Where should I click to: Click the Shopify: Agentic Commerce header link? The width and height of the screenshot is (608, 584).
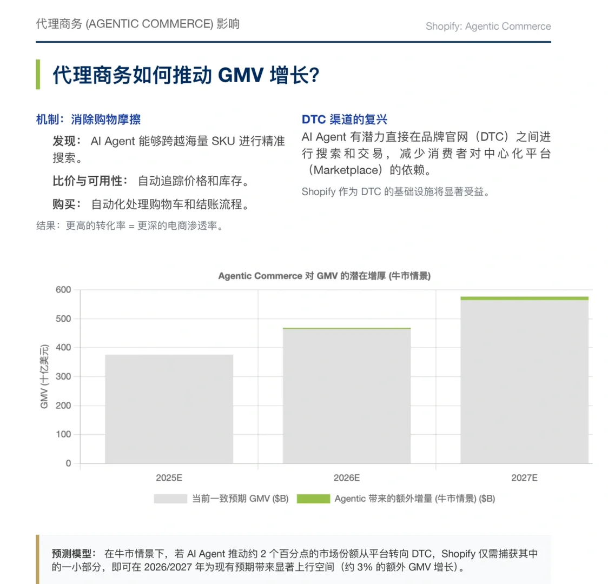click(487, 26)
